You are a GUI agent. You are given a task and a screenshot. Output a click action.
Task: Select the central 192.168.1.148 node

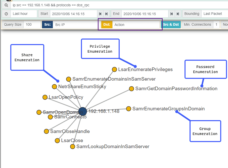click(83, 111)
